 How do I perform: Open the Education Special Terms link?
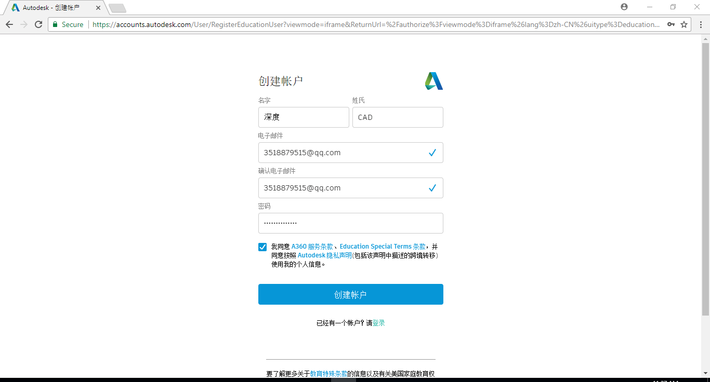coord(383,247)
